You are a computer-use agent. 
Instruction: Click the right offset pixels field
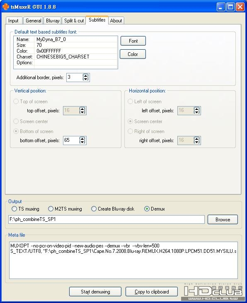(186, 140)
